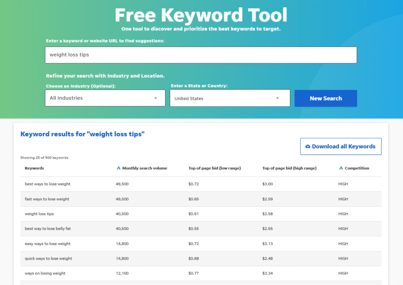The width and height of the screenshot is (403, 285).
Task: Click the weight loss tips keyword field
Action: point(201,55)
